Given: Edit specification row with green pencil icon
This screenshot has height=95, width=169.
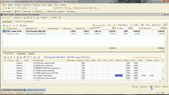Looking at the screenshot, I should click(11, 57).
